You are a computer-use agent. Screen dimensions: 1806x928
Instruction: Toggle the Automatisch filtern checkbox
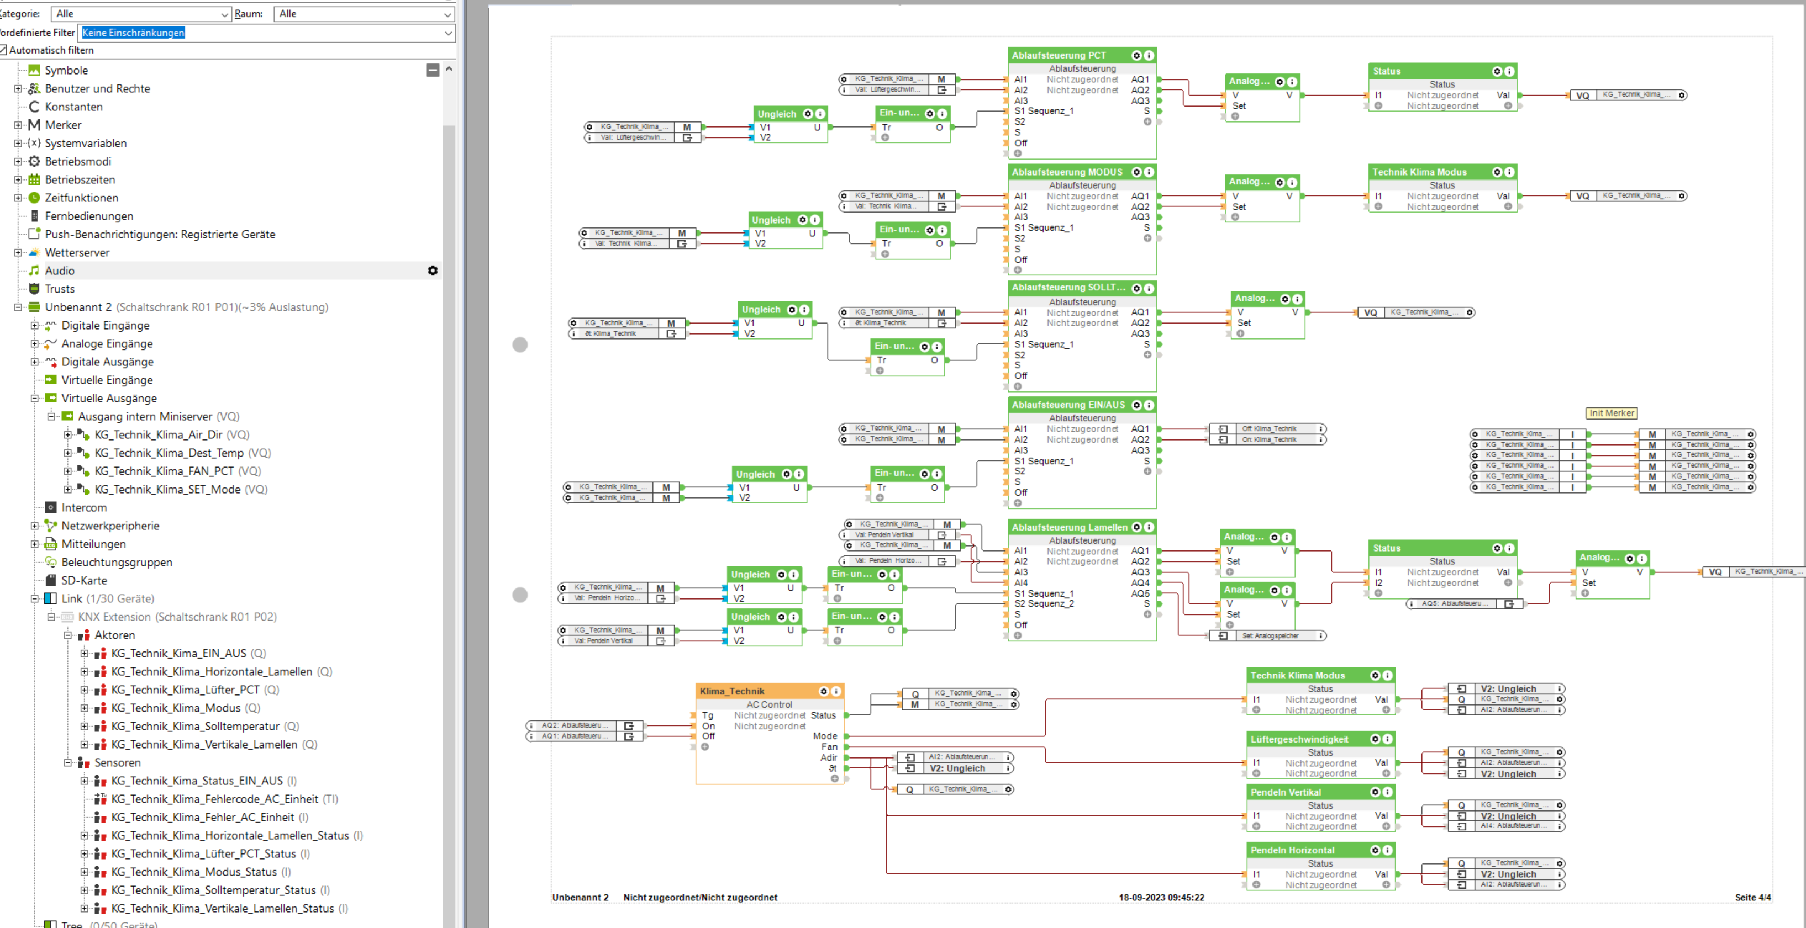[3, 50]
